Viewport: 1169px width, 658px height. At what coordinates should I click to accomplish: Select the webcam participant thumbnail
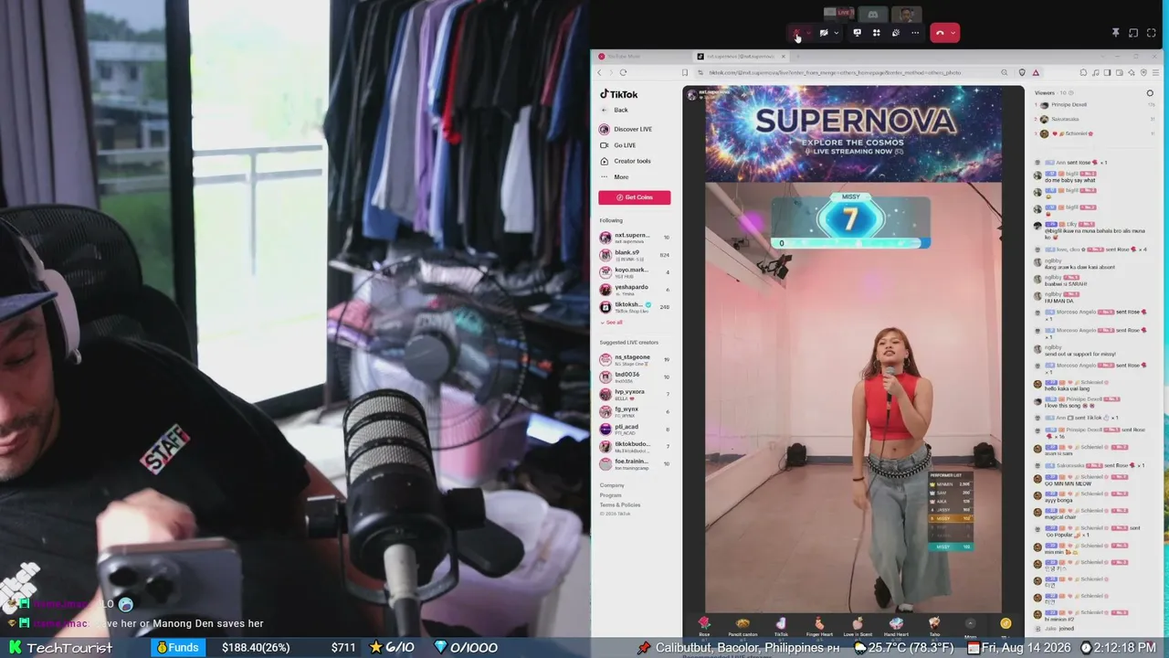(x=906, y=14)
